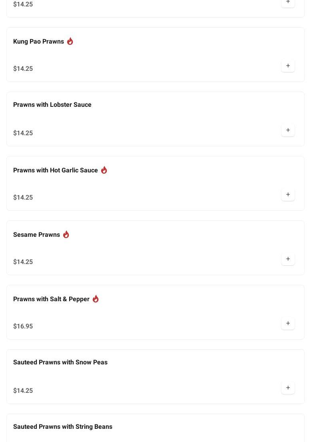Open Kung Pao Prawns item details
The height and width of the screenshot is (442, 311).
pos(38,42)
